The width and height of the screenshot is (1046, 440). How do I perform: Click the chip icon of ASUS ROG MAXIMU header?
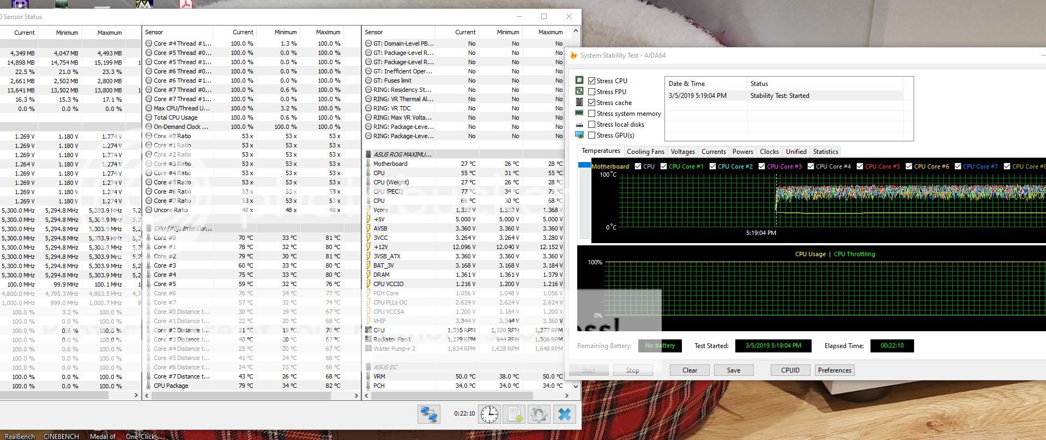tap(368, 154)
